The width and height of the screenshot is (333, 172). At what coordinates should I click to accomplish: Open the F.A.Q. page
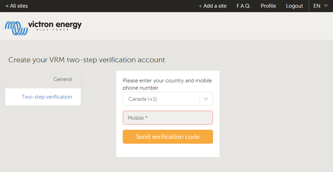click(244, 6)
